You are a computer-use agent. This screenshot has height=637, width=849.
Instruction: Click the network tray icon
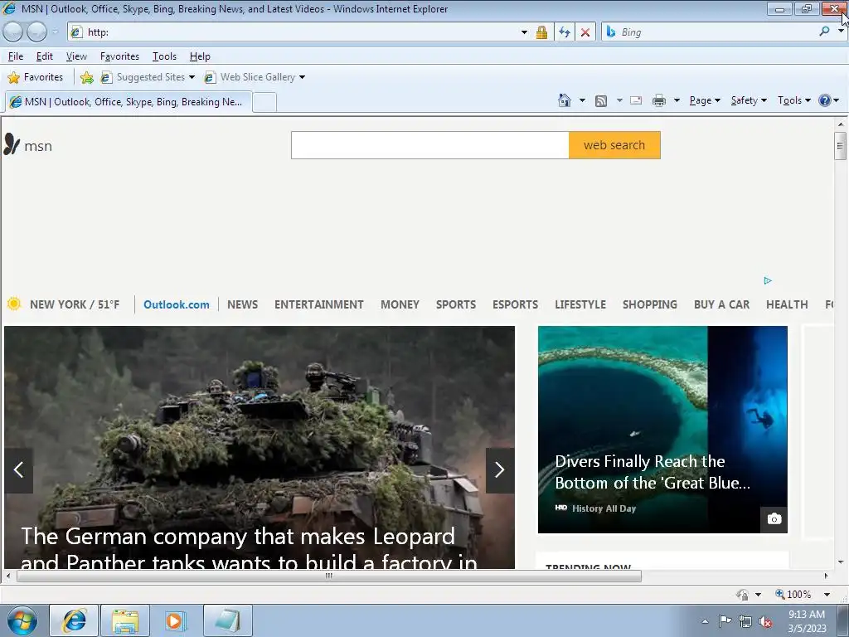[x=745, y=621]
